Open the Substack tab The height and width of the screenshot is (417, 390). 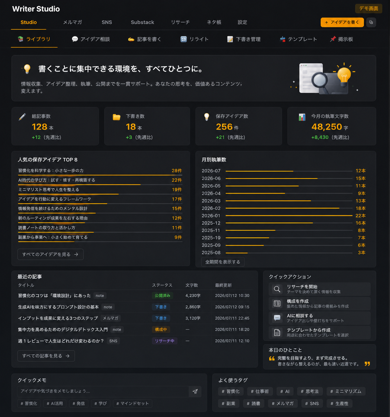pos(142,22)
